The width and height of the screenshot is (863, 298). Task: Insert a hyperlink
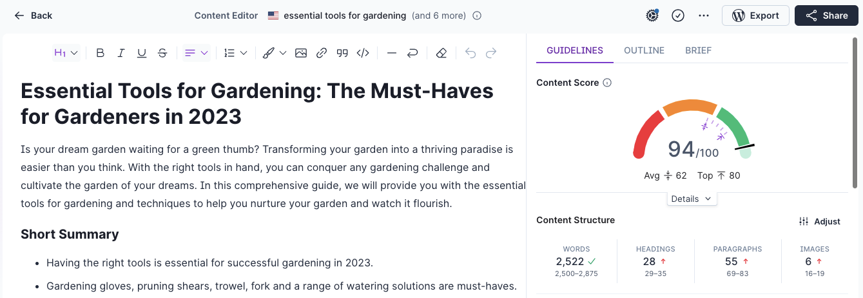coord(322,53)
